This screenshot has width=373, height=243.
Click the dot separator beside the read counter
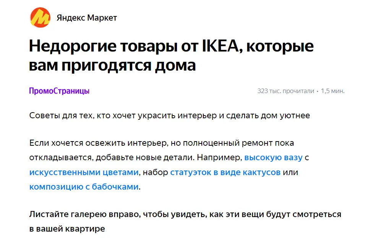click(317, 92)
